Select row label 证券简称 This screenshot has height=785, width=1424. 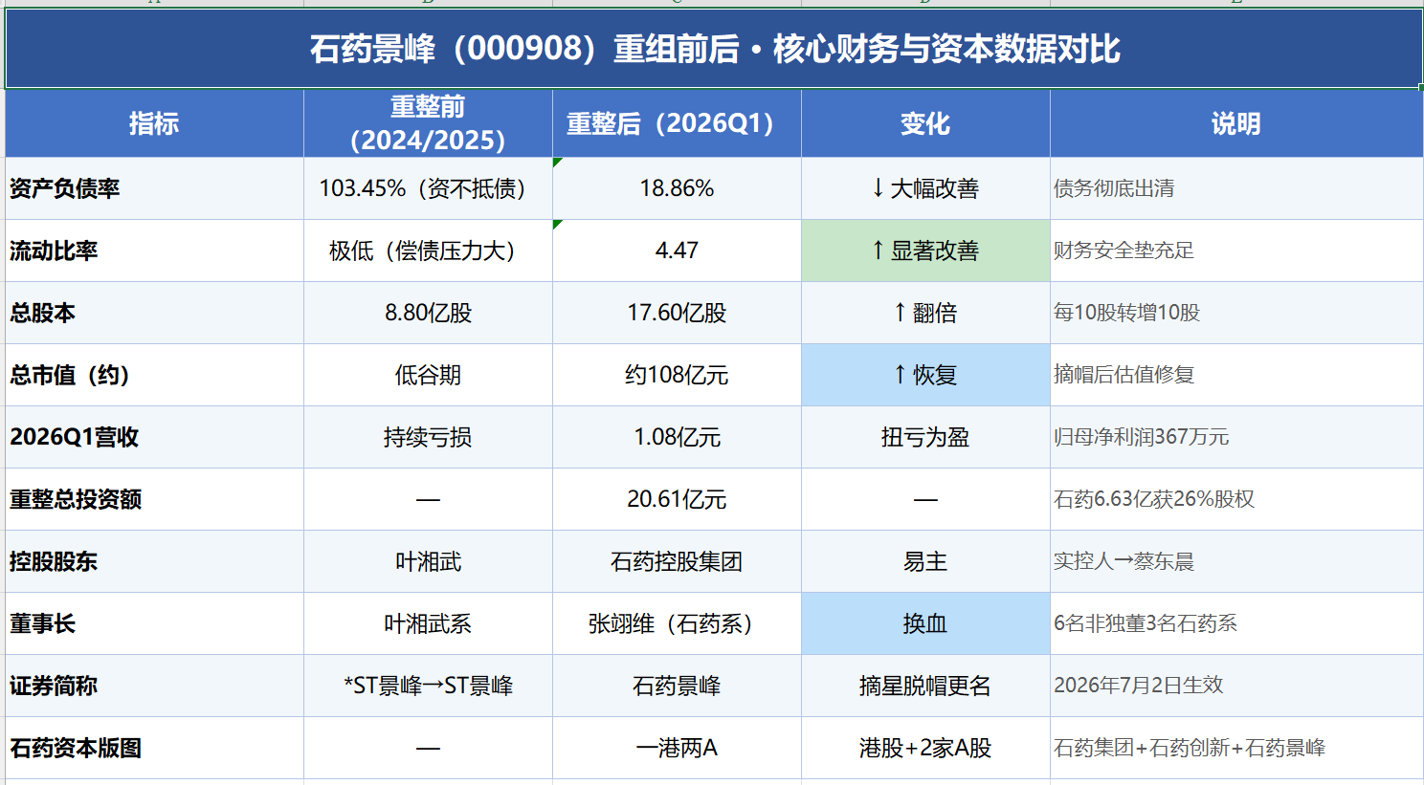coord(154,686)
